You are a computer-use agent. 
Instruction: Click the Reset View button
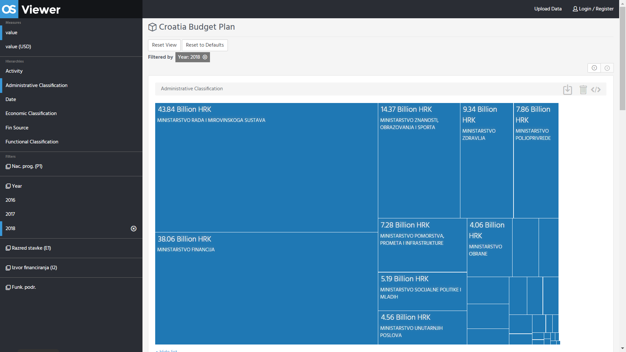[x=164, y=45]
